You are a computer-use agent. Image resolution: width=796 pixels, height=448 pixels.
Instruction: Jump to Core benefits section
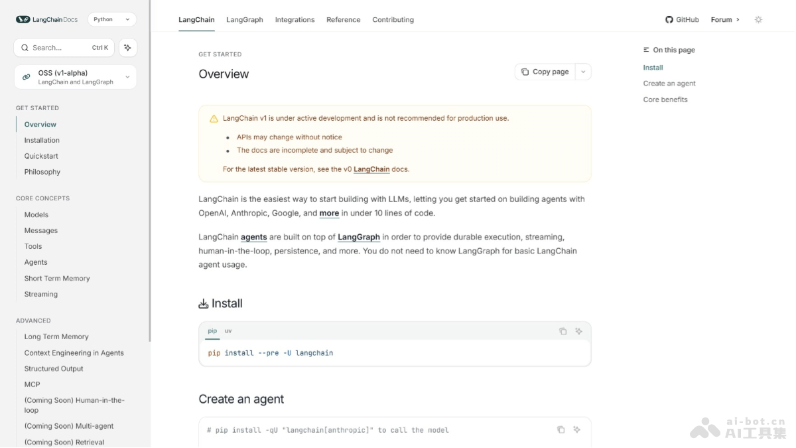click(x=665, y=100)
